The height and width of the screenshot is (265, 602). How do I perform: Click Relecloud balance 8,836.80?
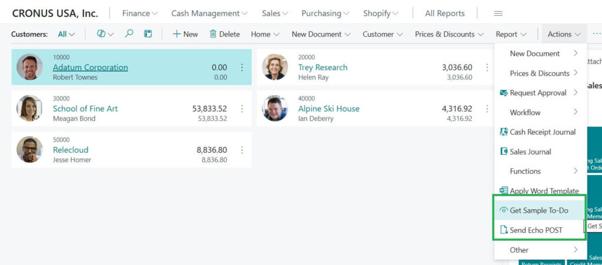(212, 150)
